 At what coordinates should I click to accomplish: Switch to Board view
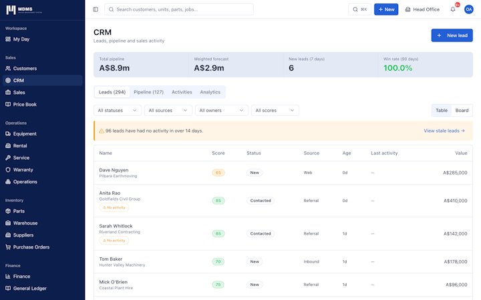pos(462,111)
